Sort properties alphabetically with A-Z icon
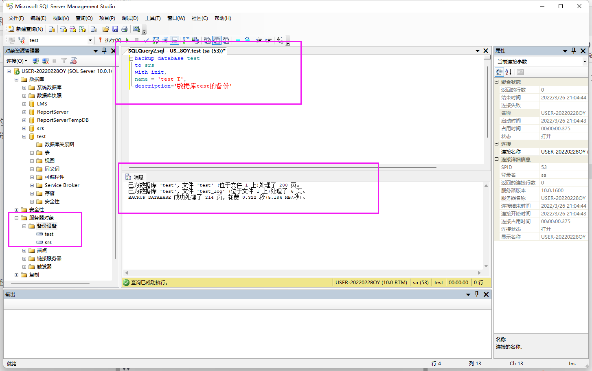 coord(509,72)
